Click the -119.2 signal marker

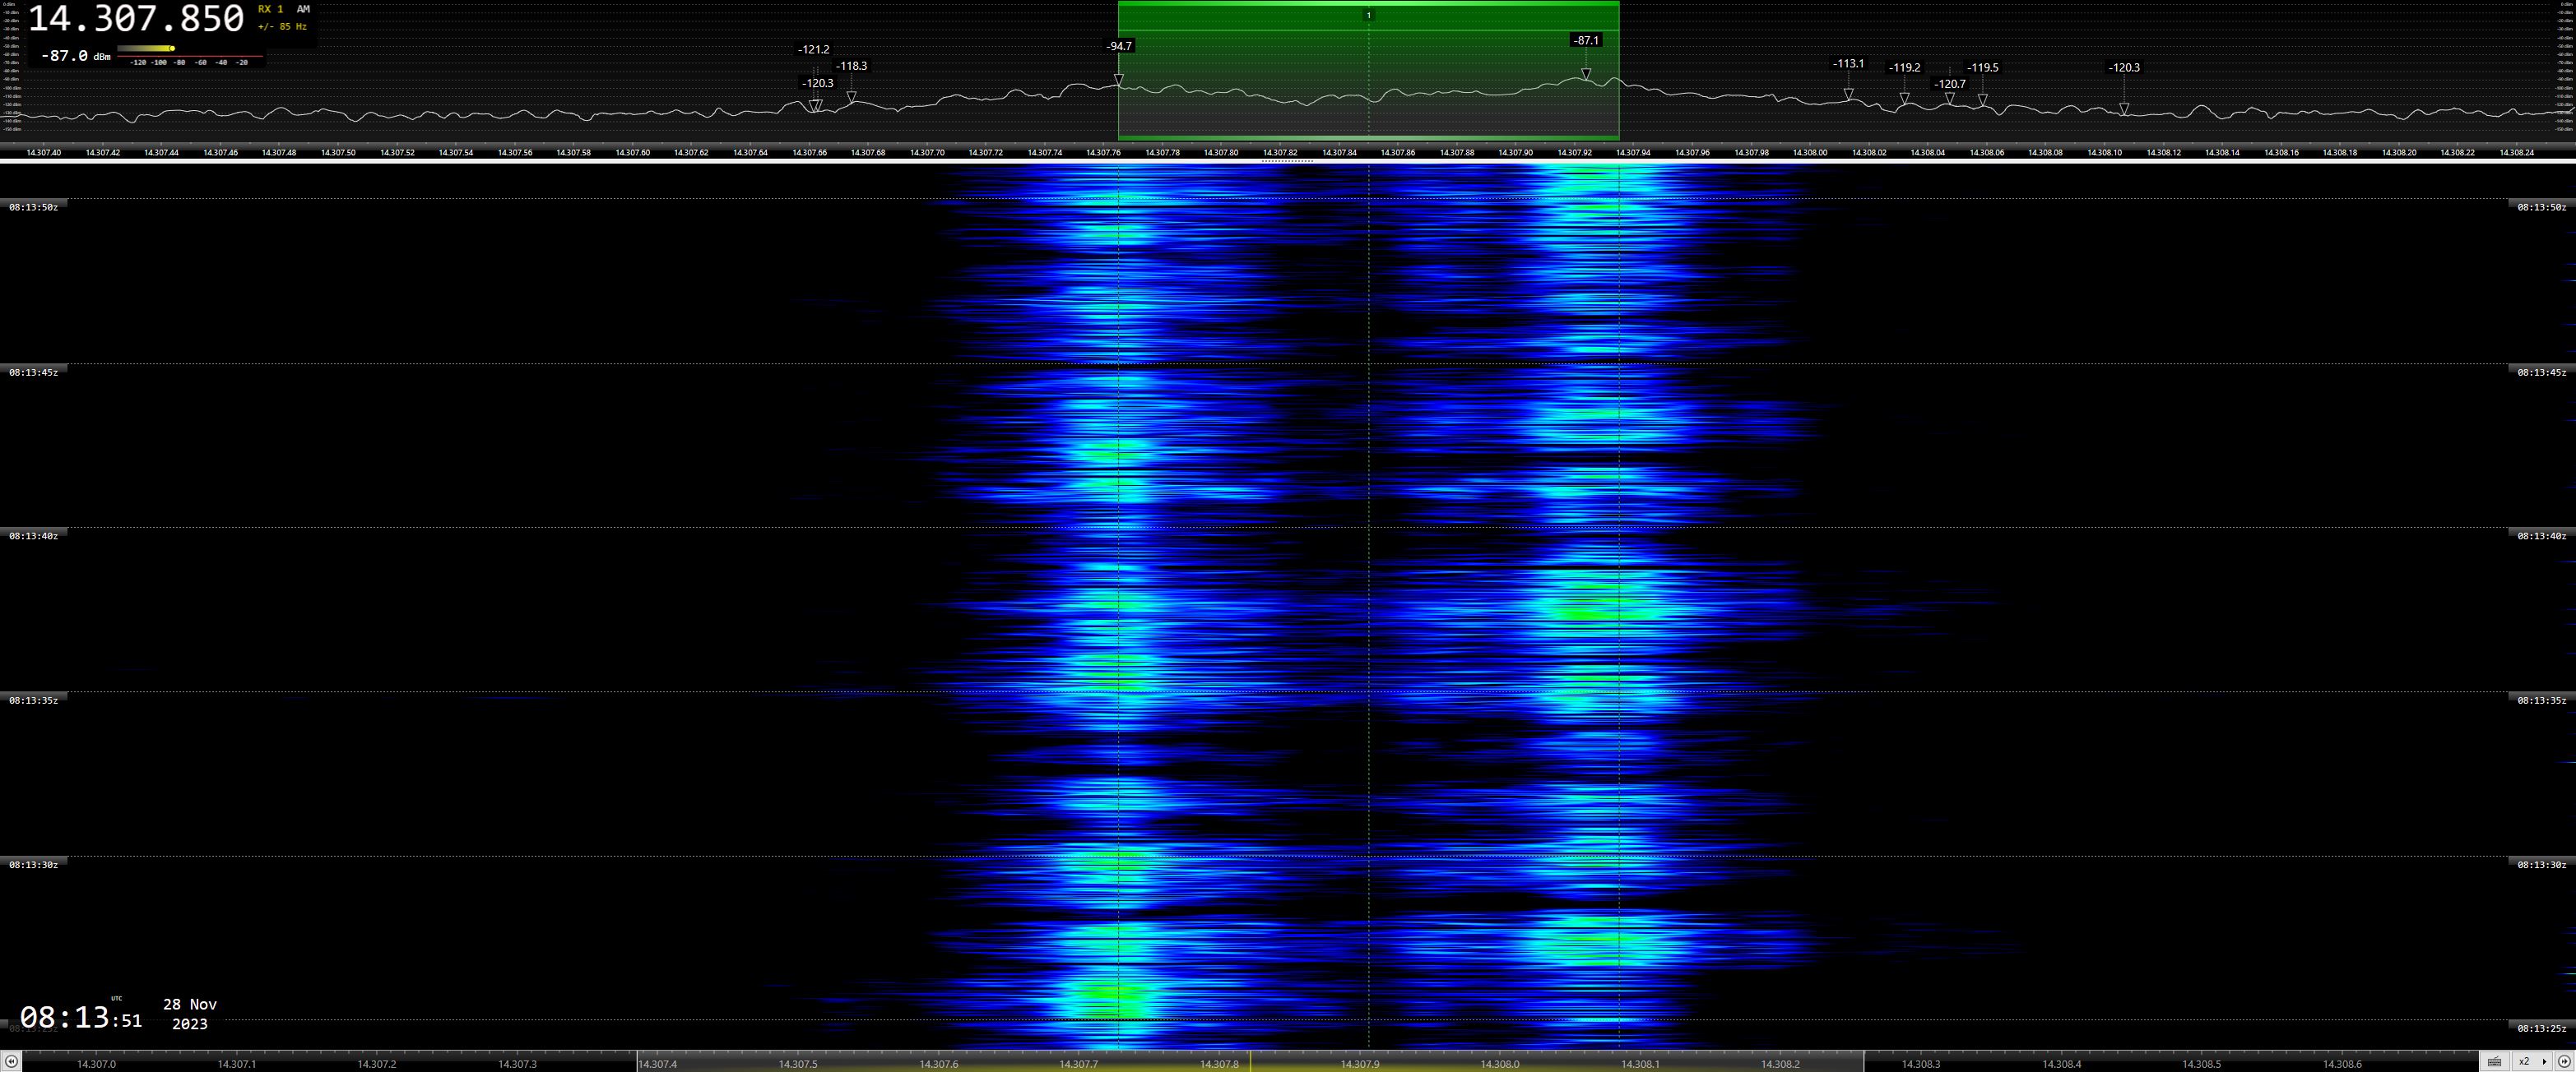click(x=1904, y=68)
